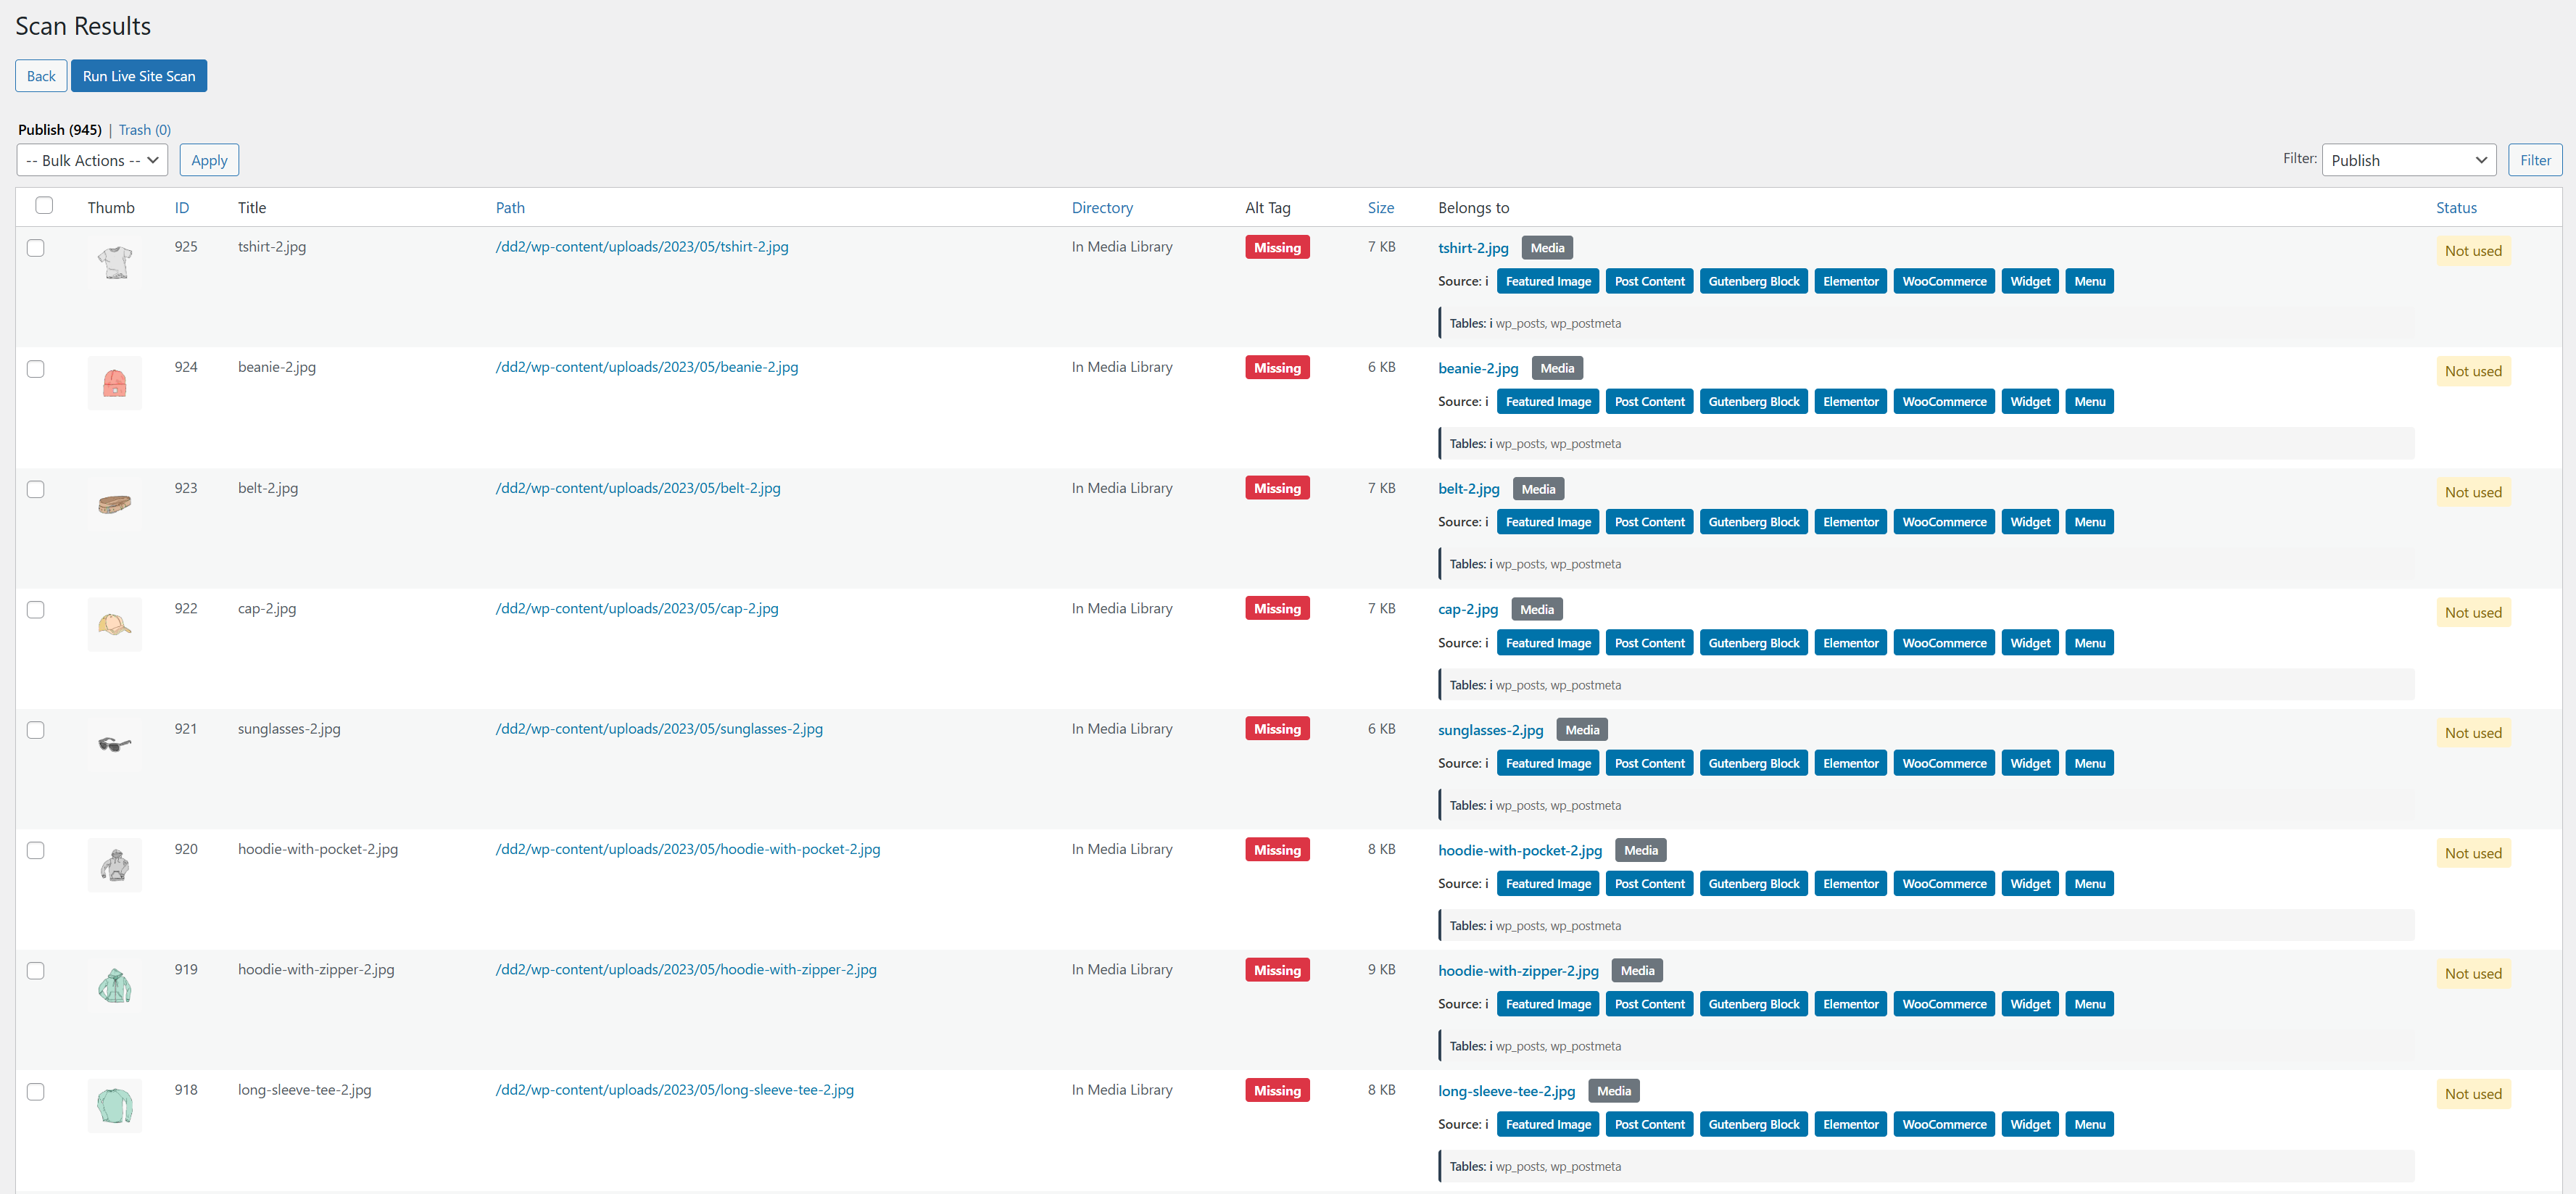Click the Run Live Site Scan button
This screenshot has width=2576, height=1194.
coord(139,76)
